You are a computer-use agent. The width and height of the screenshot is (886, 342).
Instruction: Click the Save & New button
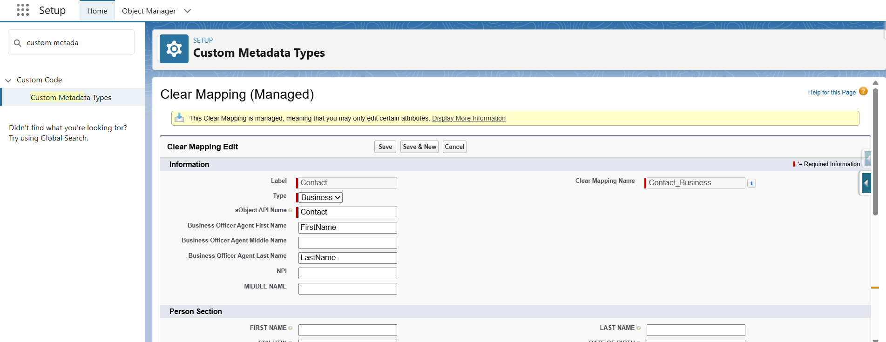(x=419, y=147)
